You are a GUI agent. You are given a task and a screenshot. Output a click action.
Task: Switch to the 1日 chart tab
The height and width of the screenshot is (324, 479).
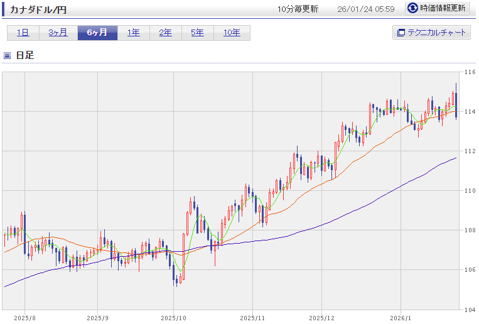[x=23, y=33]
